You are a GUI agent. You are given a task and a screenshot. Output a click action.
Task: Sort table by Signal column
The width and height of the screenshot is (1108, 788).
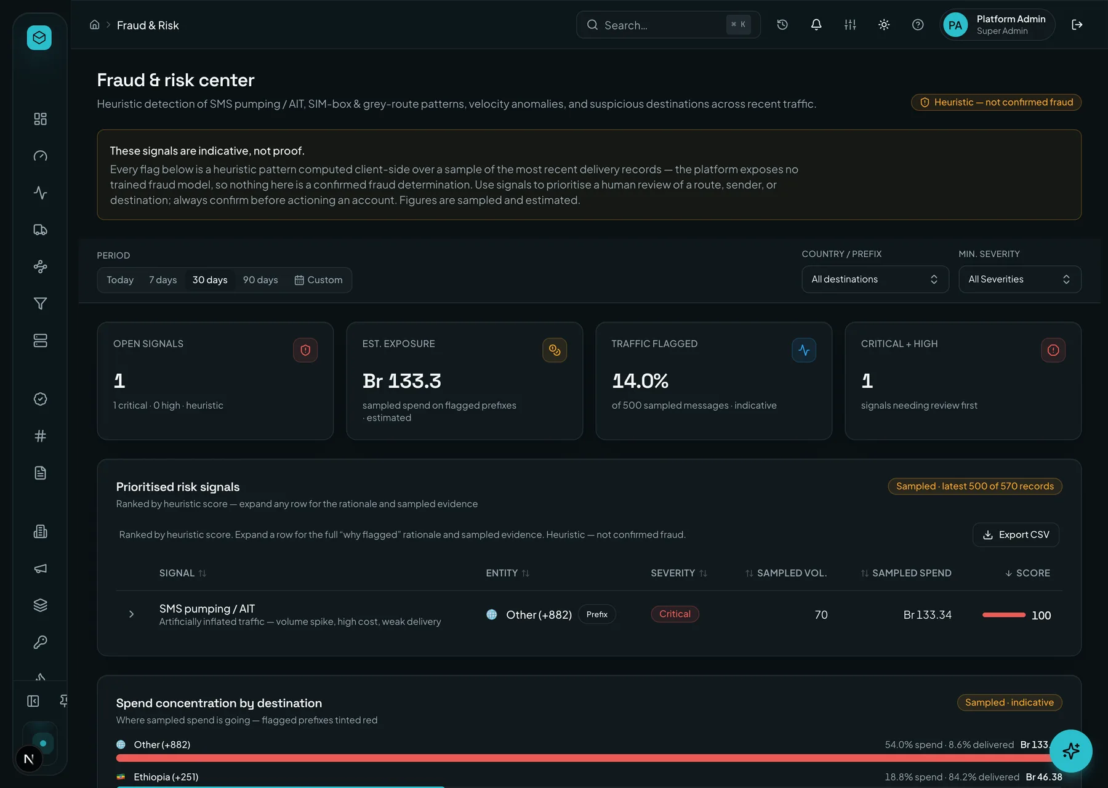pyautogui.click(x=183, y=573)
